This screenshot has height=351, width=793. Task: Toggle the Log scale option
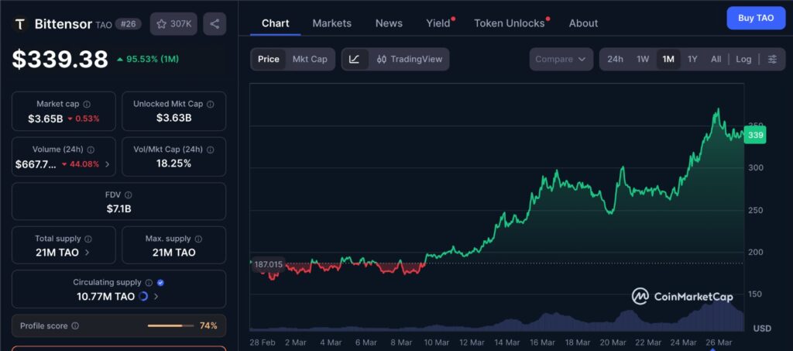pyautogui.click(x=743, y=59)
